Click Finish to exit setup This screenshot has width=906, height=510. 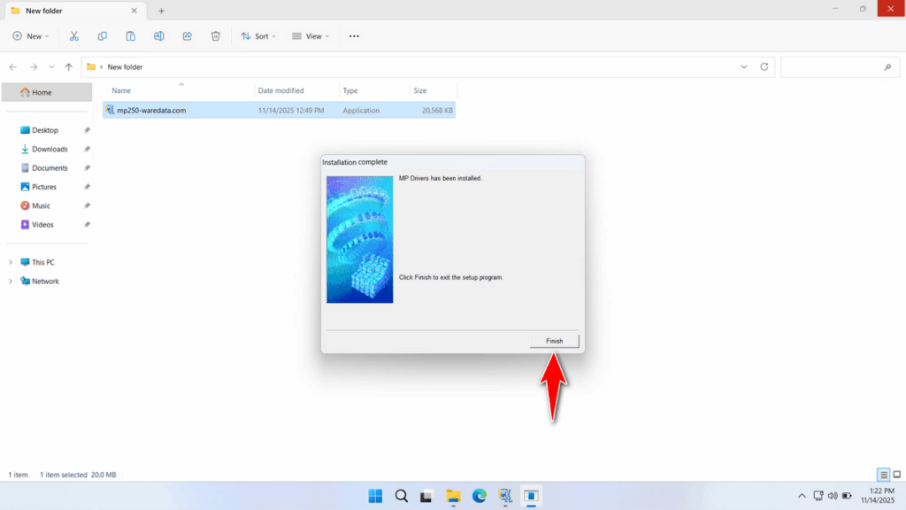554,341
